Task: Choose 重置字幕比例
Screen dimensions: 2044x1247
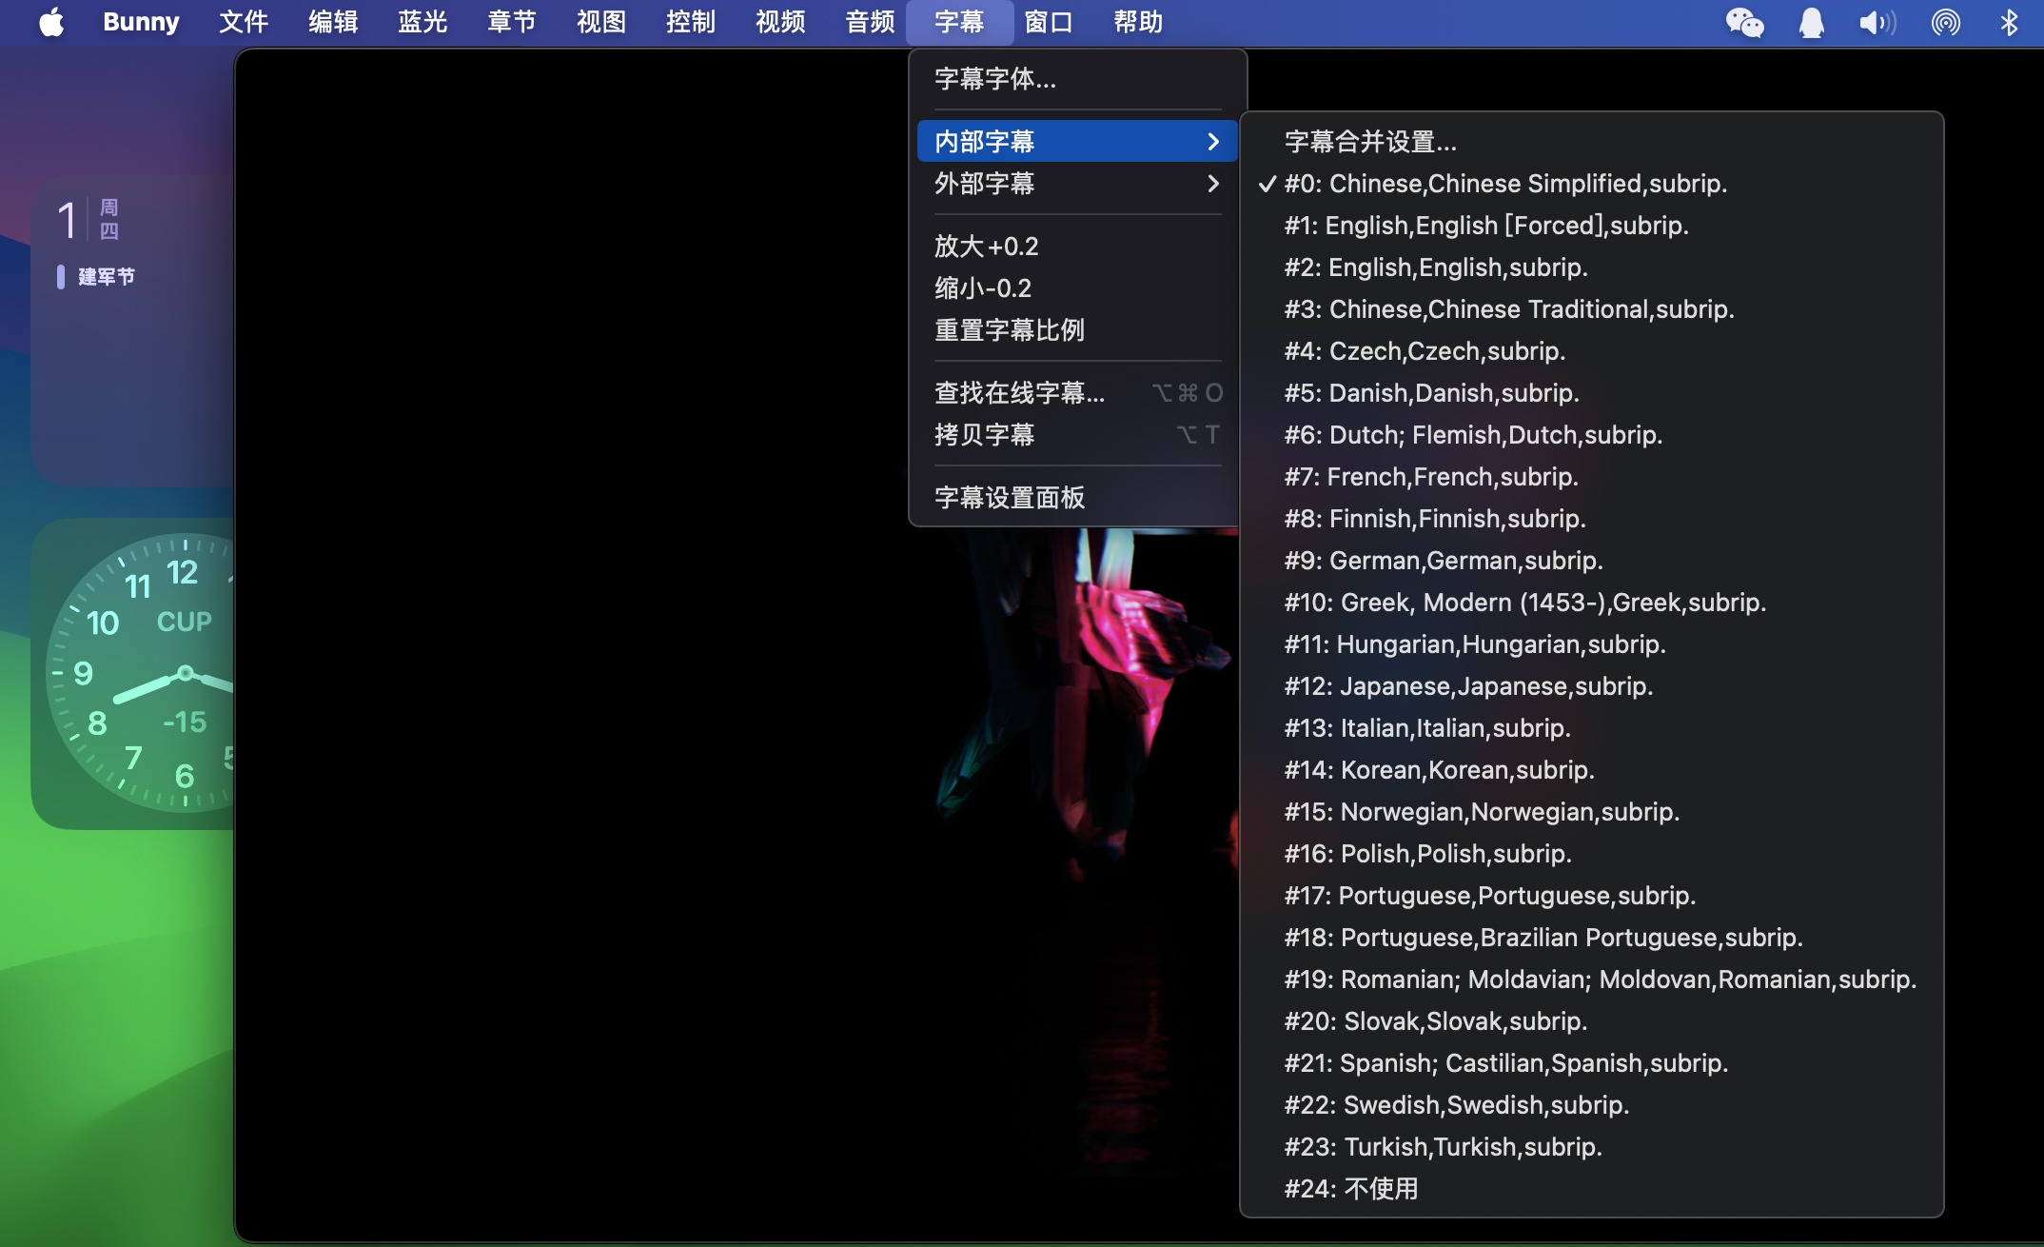Action: [1077, 329]
